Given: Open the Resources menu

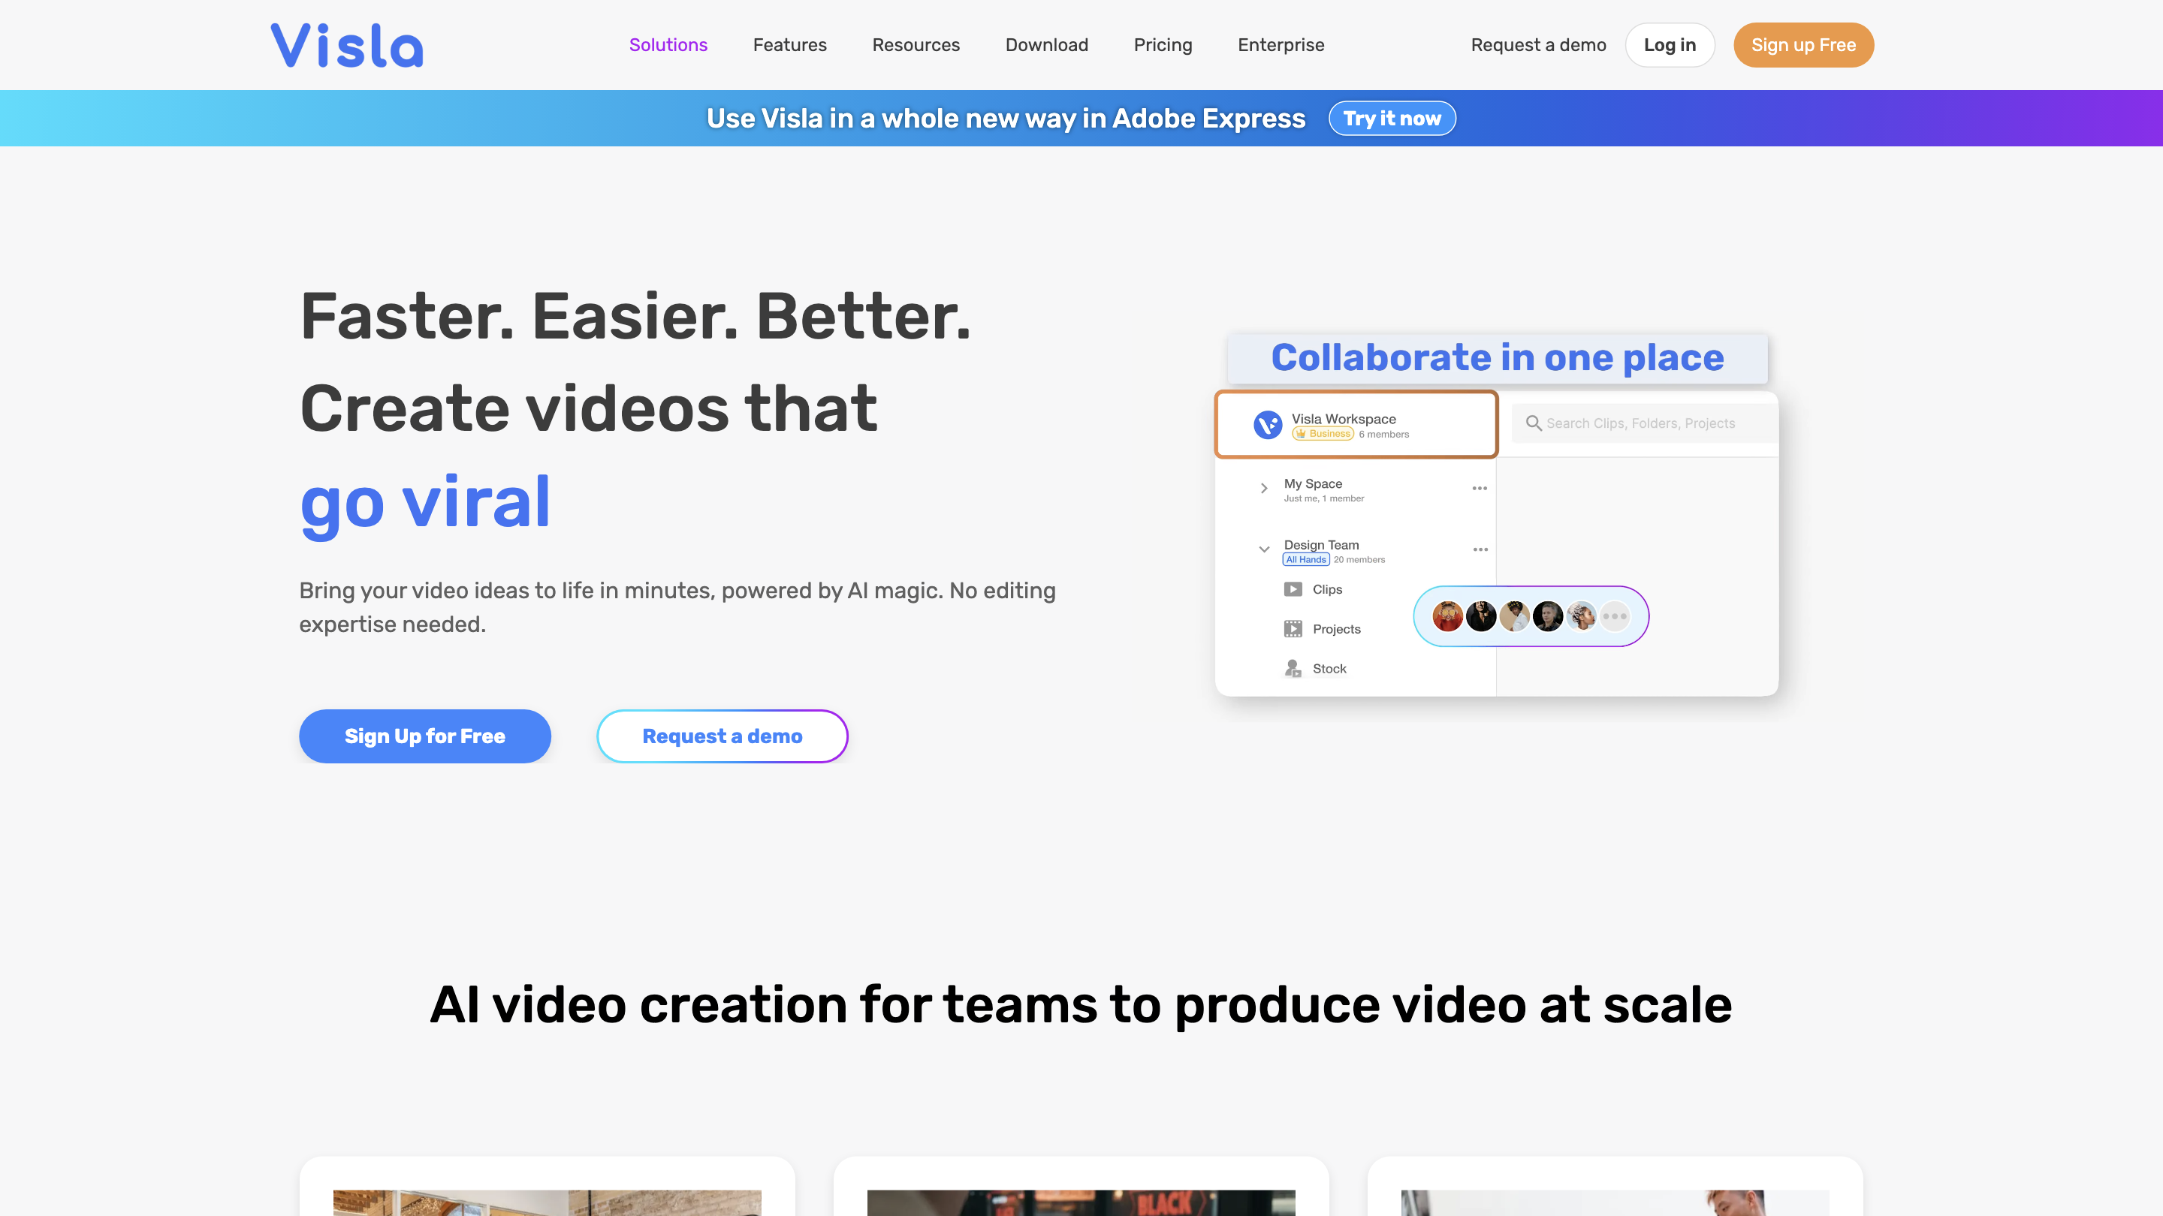Looking at the screenshot, I should (x=916, y=45).
